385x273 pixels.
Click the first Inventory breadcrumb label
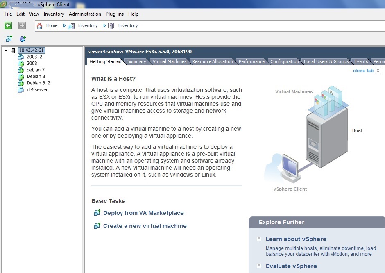[x=88, y=25]
